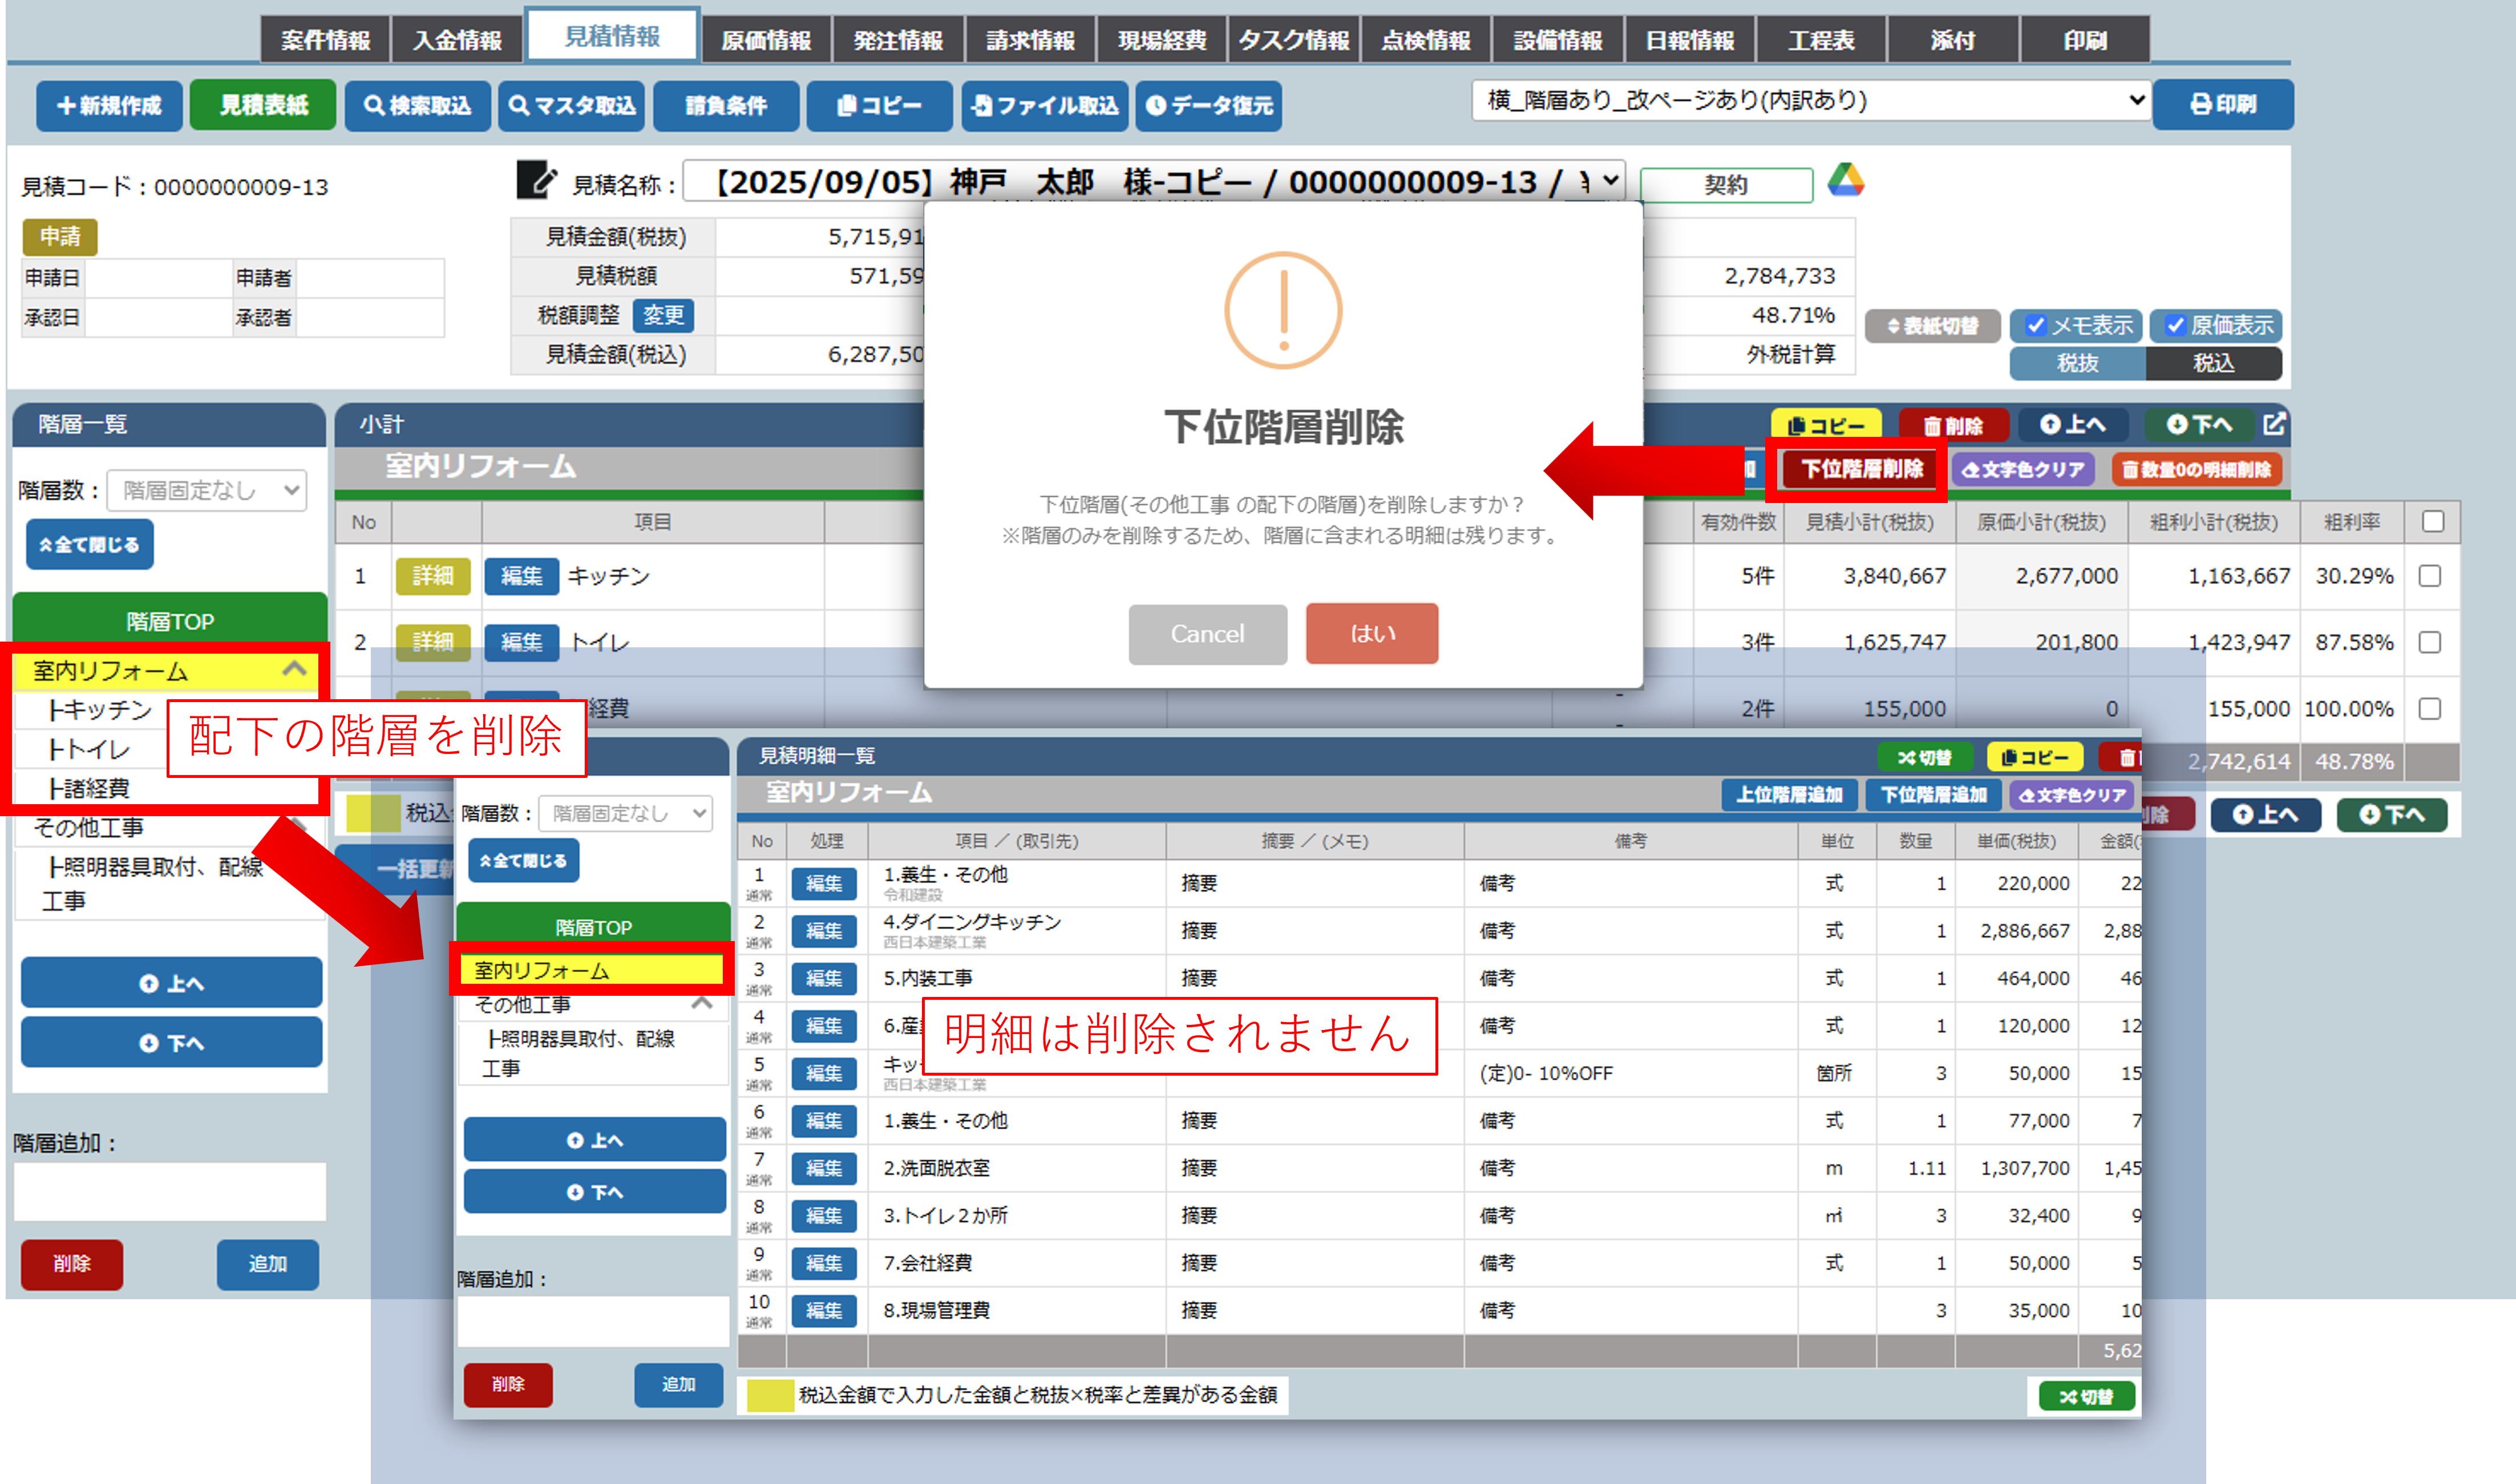This screenshot has height=1484, width=2516.
Task: Click the 下位階層削除 button
Action: point(1861,469)
